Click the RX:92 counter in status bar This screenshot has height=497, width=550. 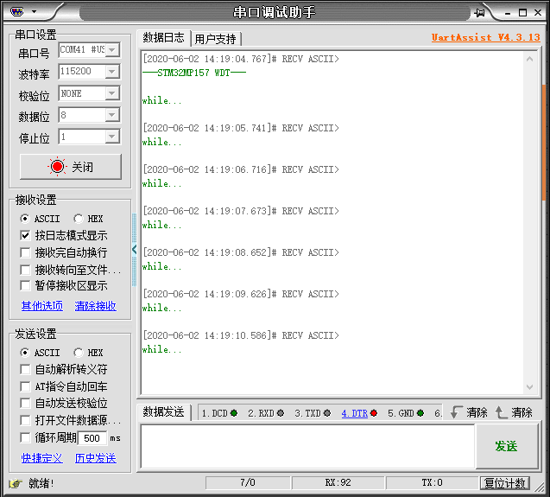[x=338, y=482]
